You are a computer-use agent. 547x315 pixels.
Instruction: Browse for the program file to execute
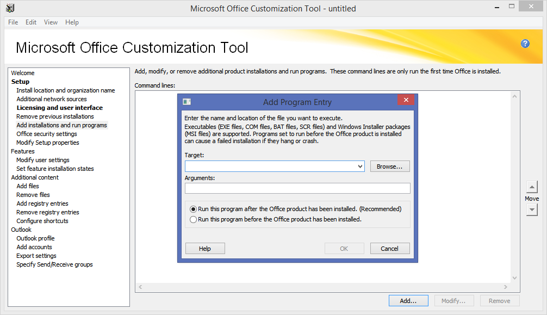[x=390, y=166]
